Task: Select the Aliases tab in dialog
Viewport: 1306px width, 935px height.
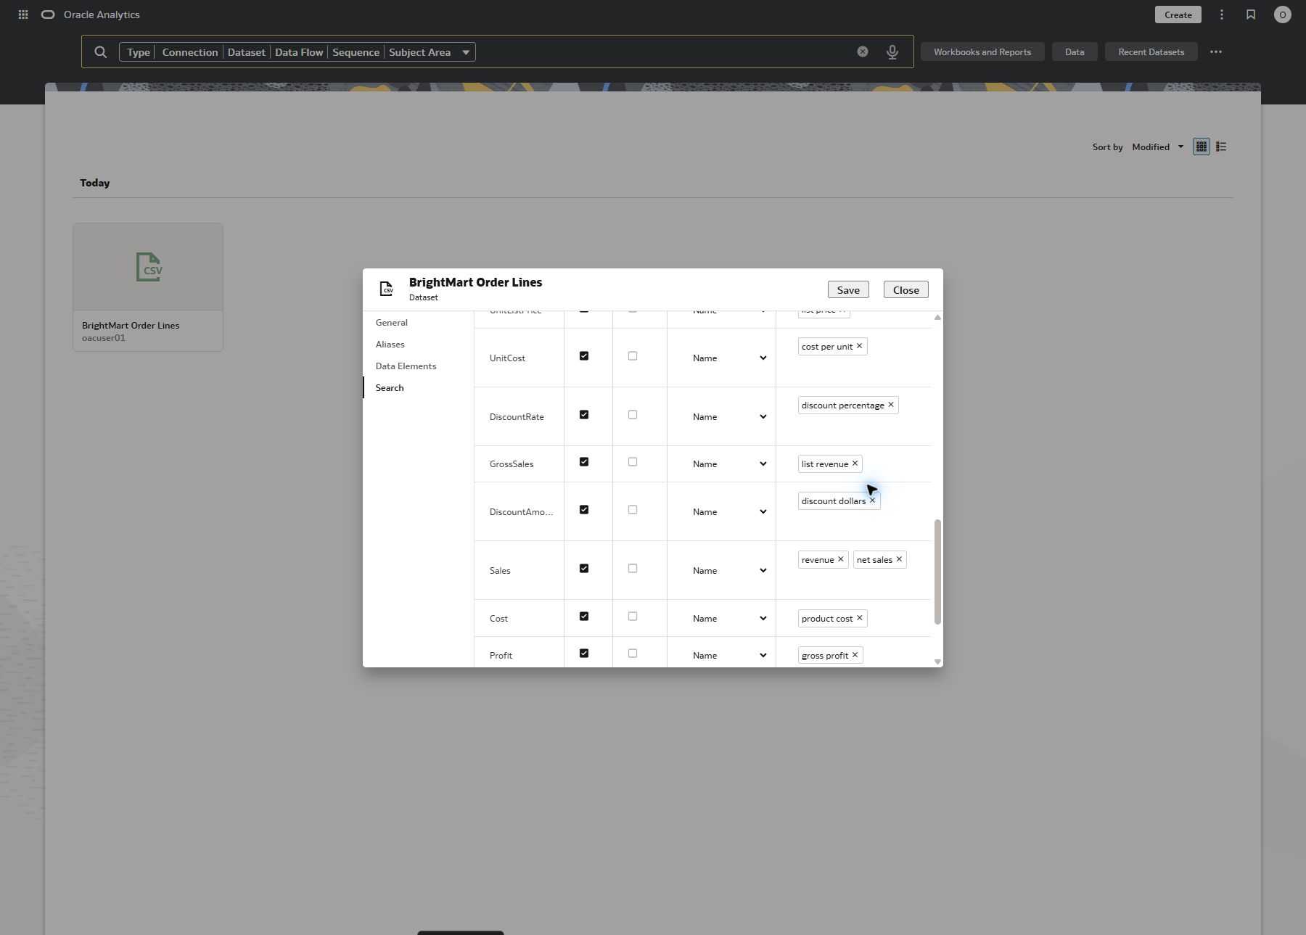Action: (390, 344)
